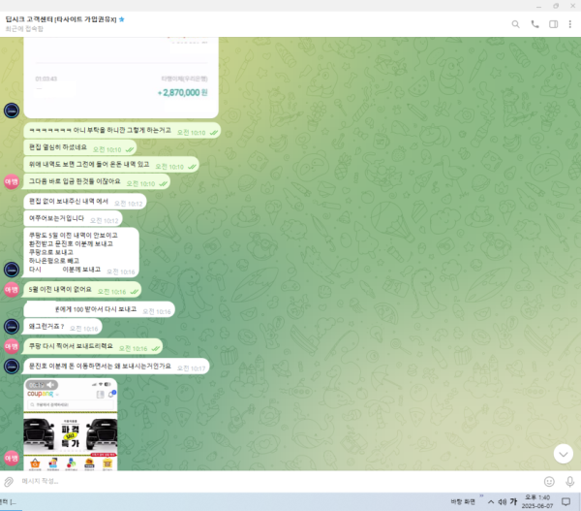
Task: Open the three-dot chat options menu
Action: pyautogui.click(x=570, y=24)
